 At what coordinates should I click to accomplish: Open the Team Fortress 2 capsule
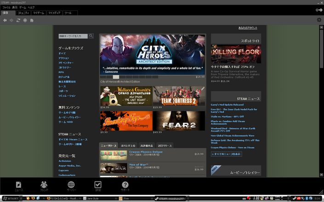(x=179, y=96)
